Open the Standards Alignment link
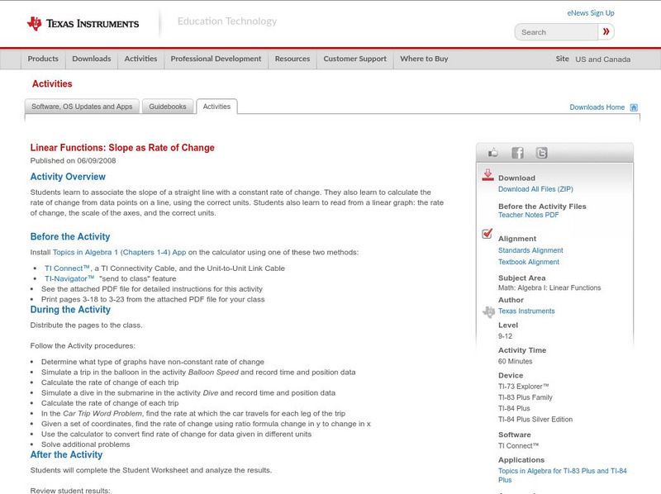The width and height of the screenshot is (661, 494). pos(530,250)
